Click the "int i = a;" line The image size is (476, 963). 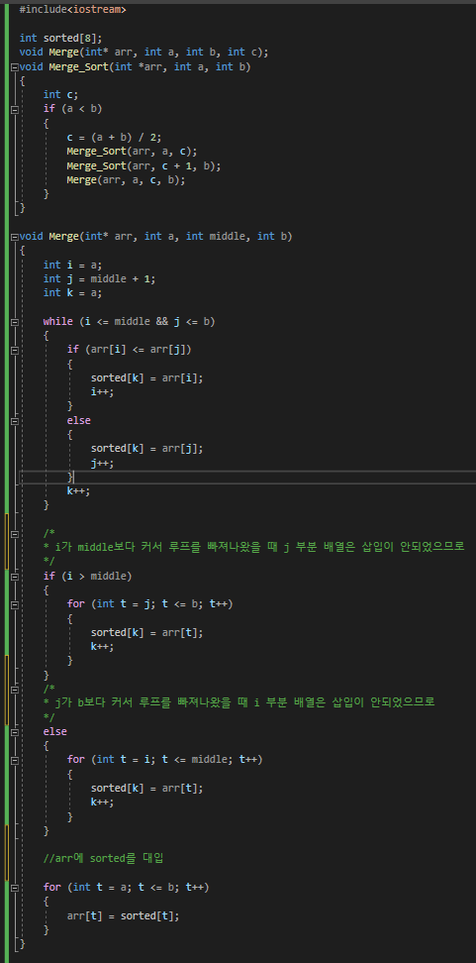[73, 265]
